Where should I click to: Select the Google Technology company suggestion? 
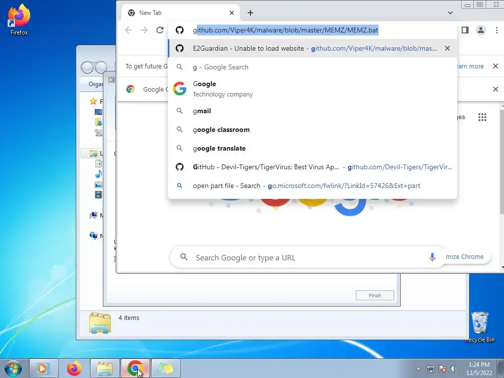[313, 89]
